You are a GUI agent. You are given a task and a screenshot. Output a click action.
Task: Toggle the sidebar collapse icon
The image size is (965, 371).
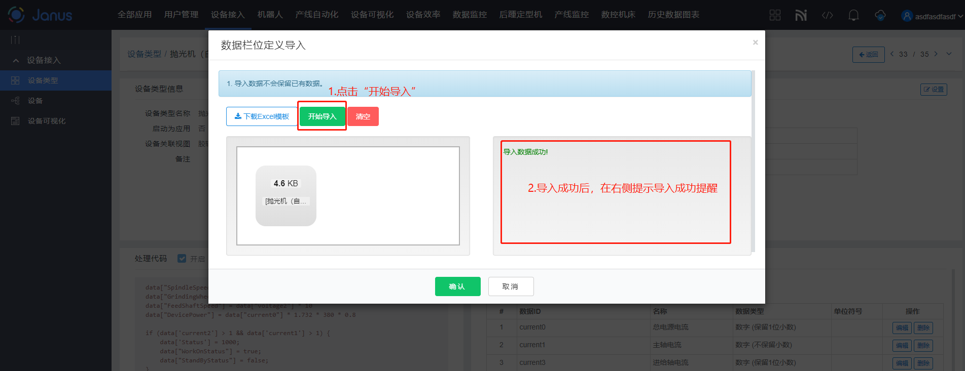(15, 39)
